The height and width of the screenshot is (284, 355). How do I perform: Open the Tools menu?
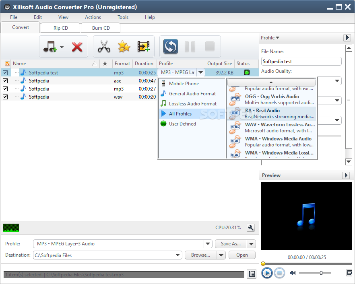coord(123,17)
